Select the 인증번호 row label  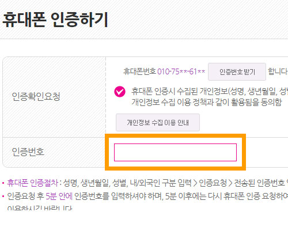click(28, 152)
